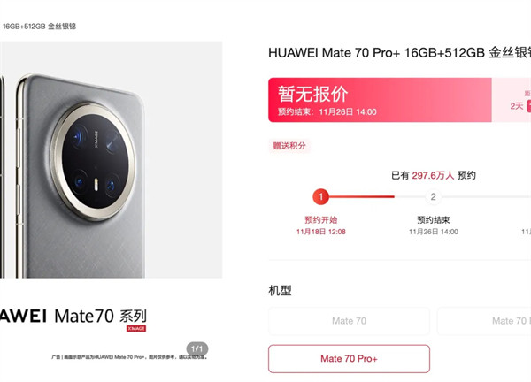Open the Mate 70 Pro+ product image
This screenshot has width=531, height=382.
pos(112,160)
